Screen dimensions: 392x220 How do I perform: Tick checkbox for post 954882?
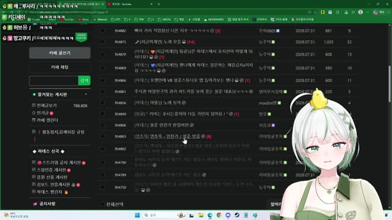point(102,31)
